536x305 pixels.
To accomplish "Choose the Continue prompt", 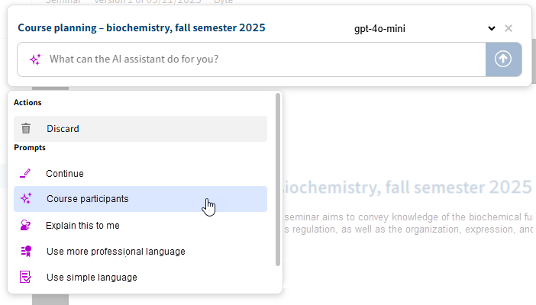I will (x=140, y=174).
